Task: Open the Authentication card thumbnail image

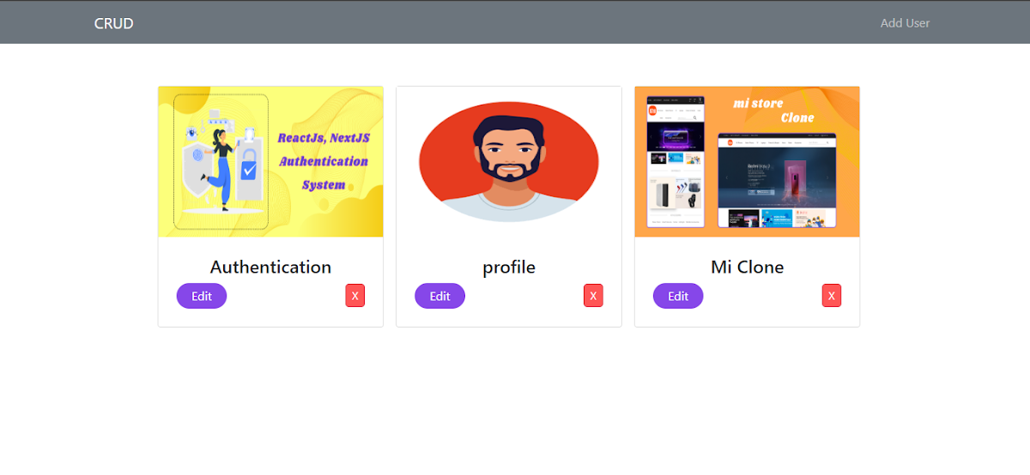Action: [270, 162]
